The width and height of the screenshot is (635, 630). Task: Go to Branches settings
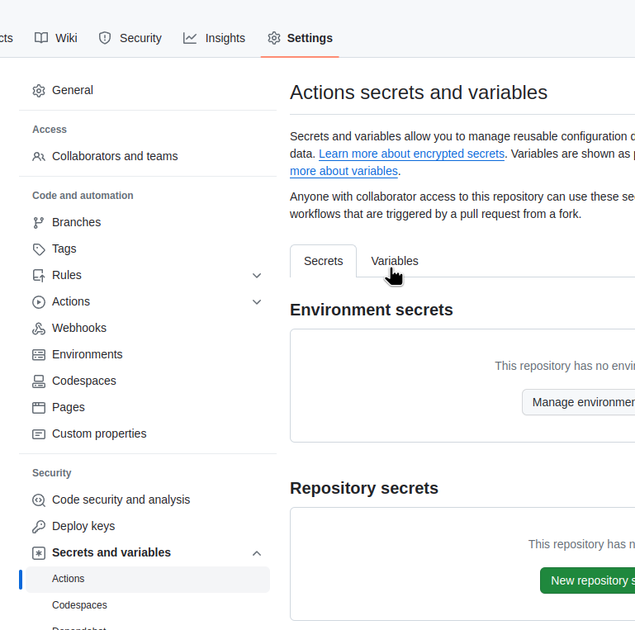point(148,223)
